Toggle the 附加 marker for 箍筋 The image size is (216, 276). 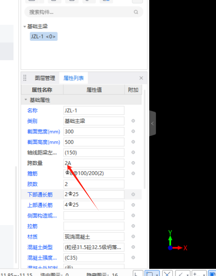pos(133,173)
